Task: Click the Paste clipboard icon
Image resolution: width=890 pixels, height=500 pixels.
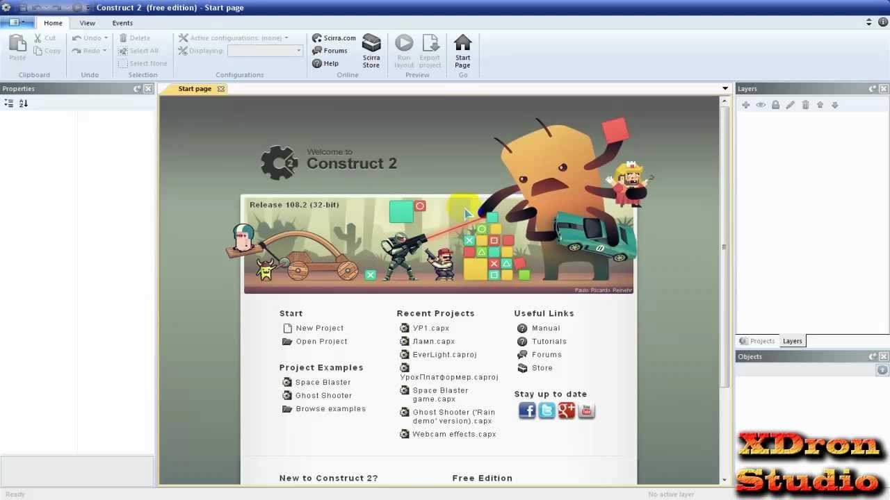Action: pyautogui.click(x=17, y=47)
